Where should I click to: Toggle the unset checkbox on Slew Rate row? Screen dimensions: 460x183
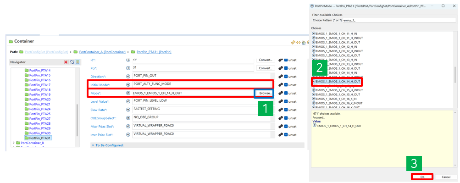(x=286, y=110)
